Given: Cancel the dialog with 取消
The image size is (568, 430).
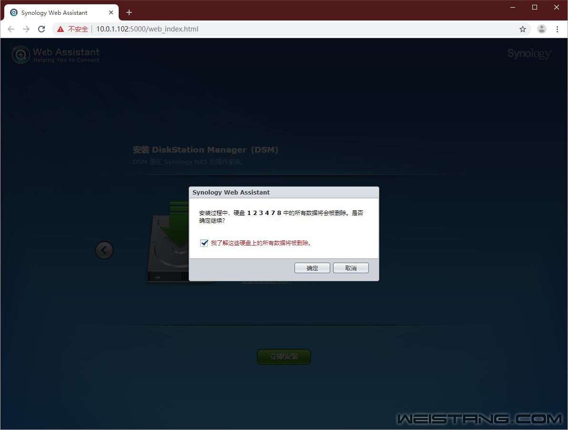Looking at the screenshot, I should pos(351,268).
